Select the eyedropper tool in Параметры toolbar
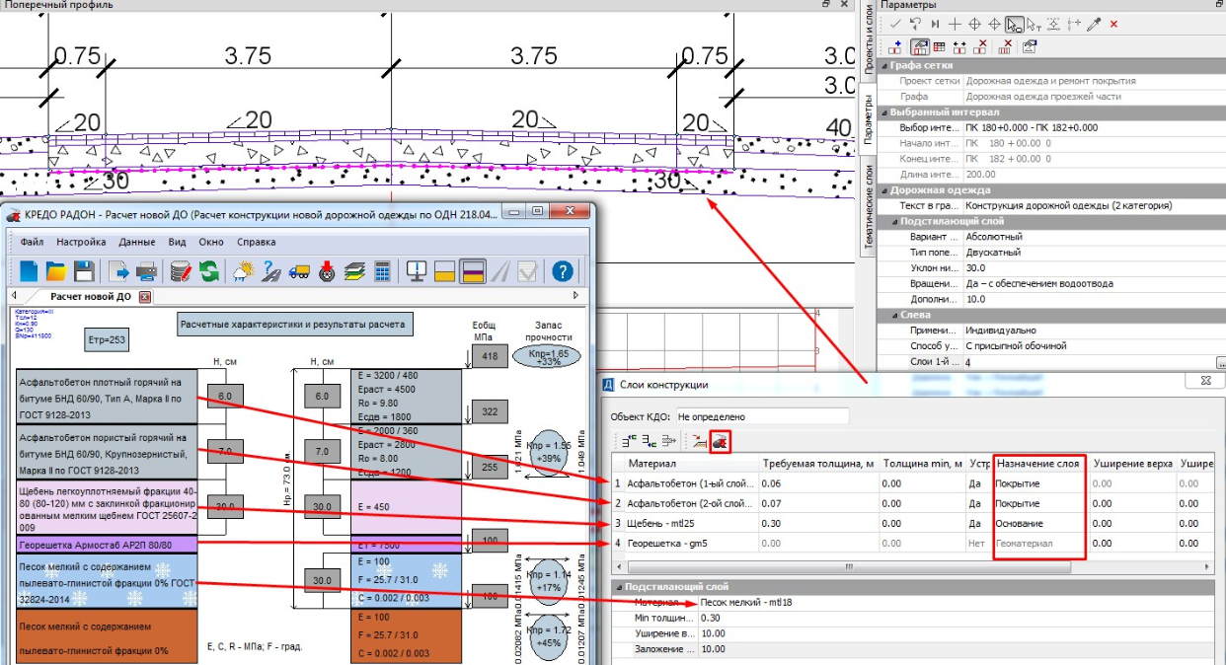 click(x=1094, y=24)
